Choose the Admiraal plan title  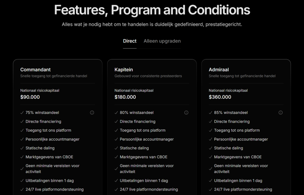pos(218,69)
